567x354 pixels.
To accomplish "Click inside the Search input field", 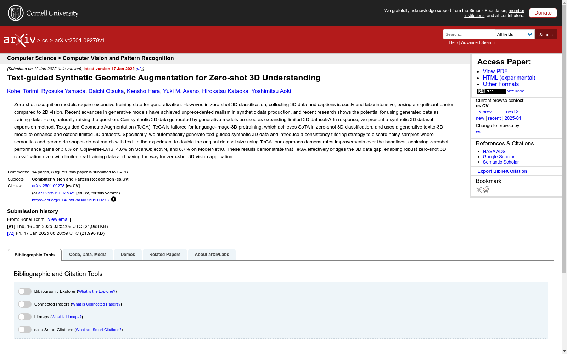I will (x=468, y=34).
